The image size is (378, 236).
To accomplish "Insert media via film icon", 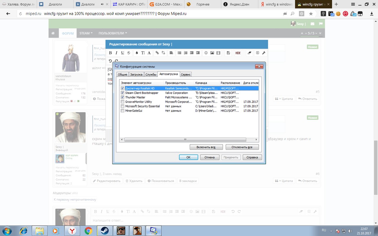I will point(218,53).
